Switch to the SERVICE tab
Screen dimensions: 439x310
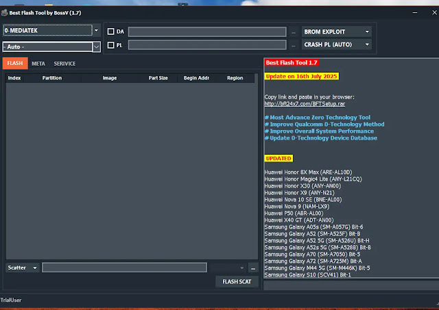click(64, 64)
